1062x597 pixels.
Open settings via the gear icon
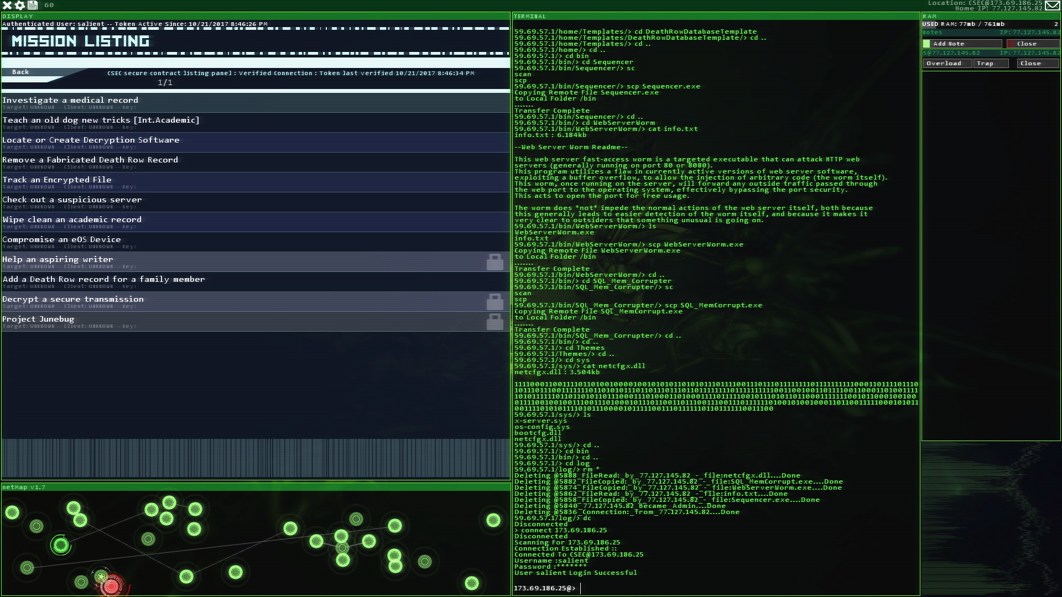pos(20,5)
